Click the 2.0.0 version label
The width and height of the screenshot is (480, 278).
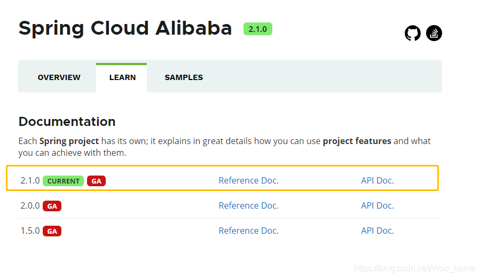[30, 205]
